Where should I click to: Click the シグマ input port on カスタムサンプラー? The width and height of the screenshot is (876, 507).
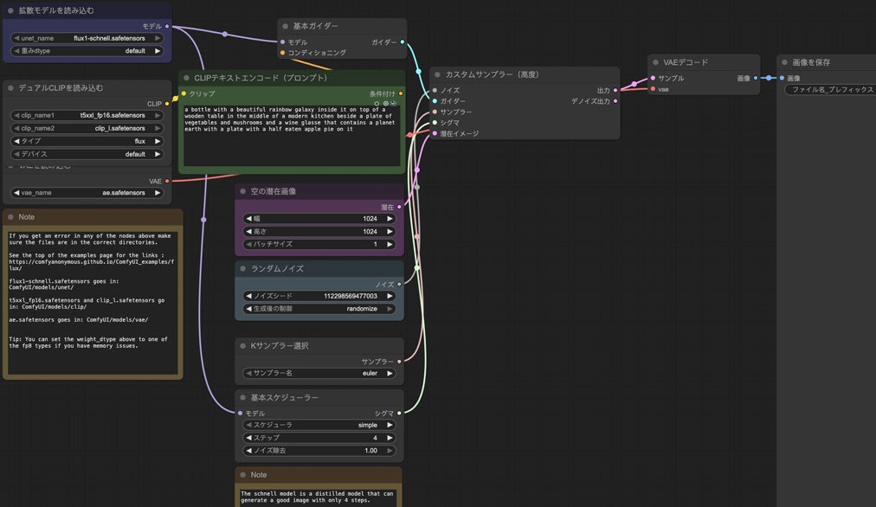pos(435,123)
